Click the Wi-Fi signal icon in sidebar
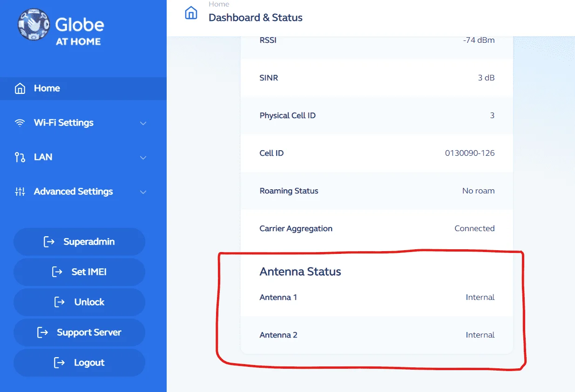This screenshot has height=392, width=575. coord(20,123)
